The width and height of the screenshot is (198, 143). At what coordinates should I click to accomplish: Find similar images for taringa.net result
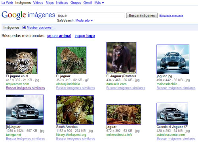(x=25, y=139)
